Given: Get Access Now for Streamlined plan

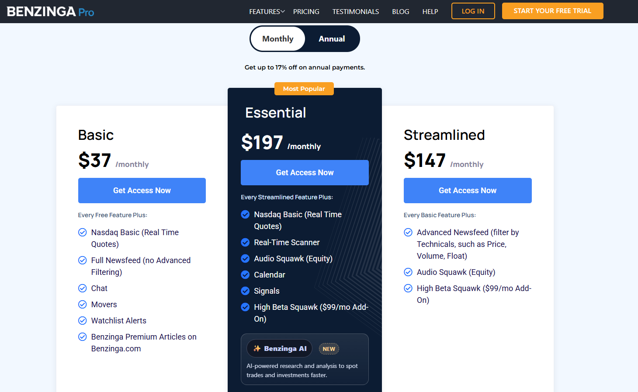Looking at the screenshot, I should tap(468, 191).
